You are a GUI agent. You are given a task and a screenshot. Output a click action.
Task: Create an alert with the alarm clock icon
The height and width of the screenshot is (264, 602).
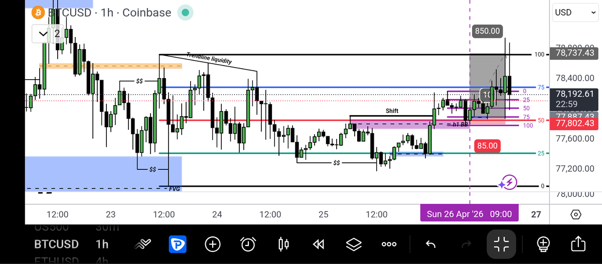click(248, 244)
